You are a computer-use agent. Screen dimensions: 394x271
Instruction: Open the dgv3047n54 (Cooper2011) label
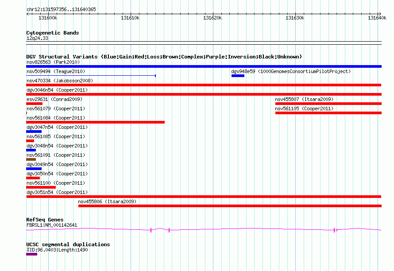(x=57, y=127)
